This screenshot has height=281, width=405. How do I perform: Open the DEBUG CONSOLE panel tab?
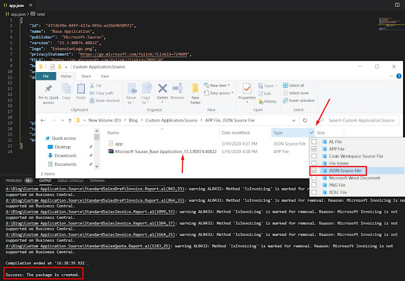coord(70,180)
